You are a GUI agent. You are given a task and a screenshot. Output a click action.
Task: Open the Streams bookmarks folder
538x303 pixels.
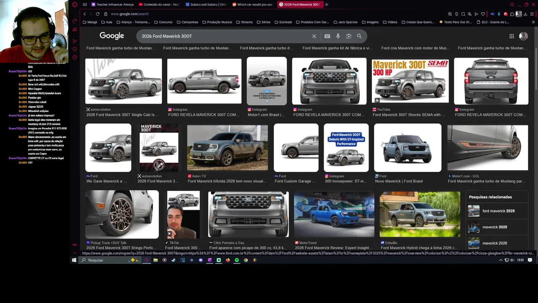(244, 22)
